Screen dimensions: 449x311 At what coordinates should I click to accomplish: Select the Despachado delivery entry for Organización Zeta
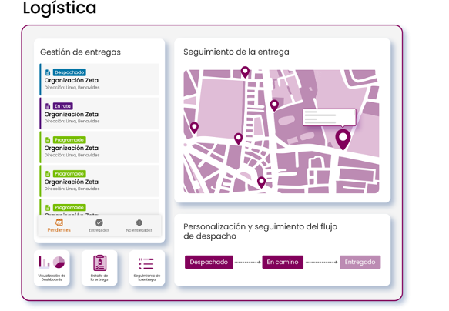(x=99, y=79)
